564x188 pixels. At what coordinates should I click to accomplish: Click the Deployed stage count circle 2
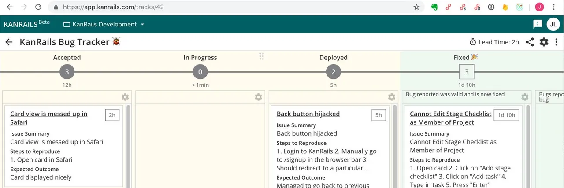click(333, 72)
